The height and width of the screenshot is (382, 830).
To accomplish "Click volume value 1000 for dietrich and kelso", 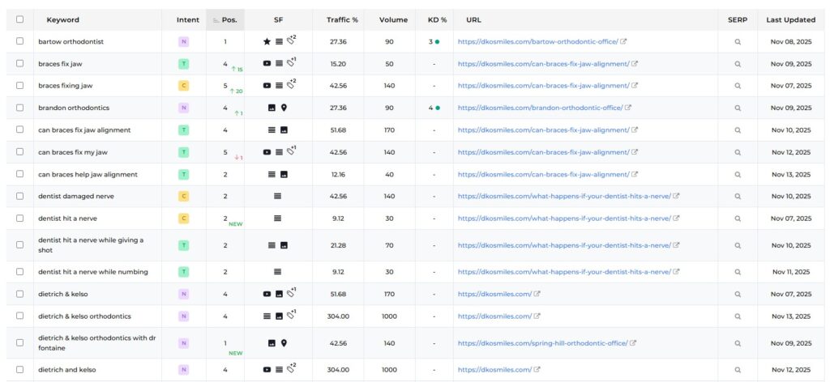I will coord(390,370).
